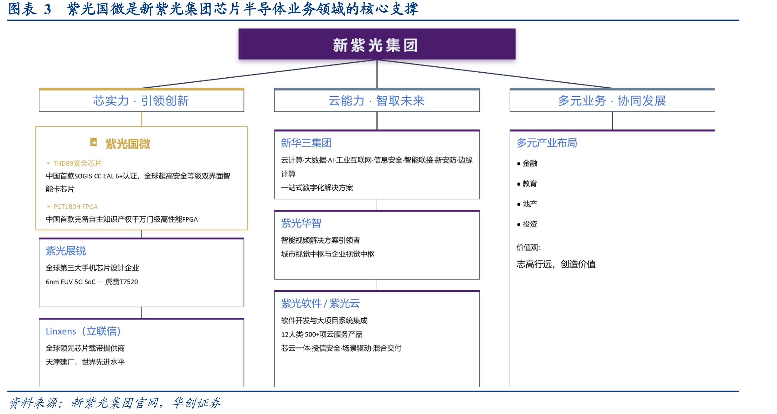Select the 多元业务 · 协同发展 box
Image resolution: width=777 pixels, height=414 pixels.
click(612, 100)
